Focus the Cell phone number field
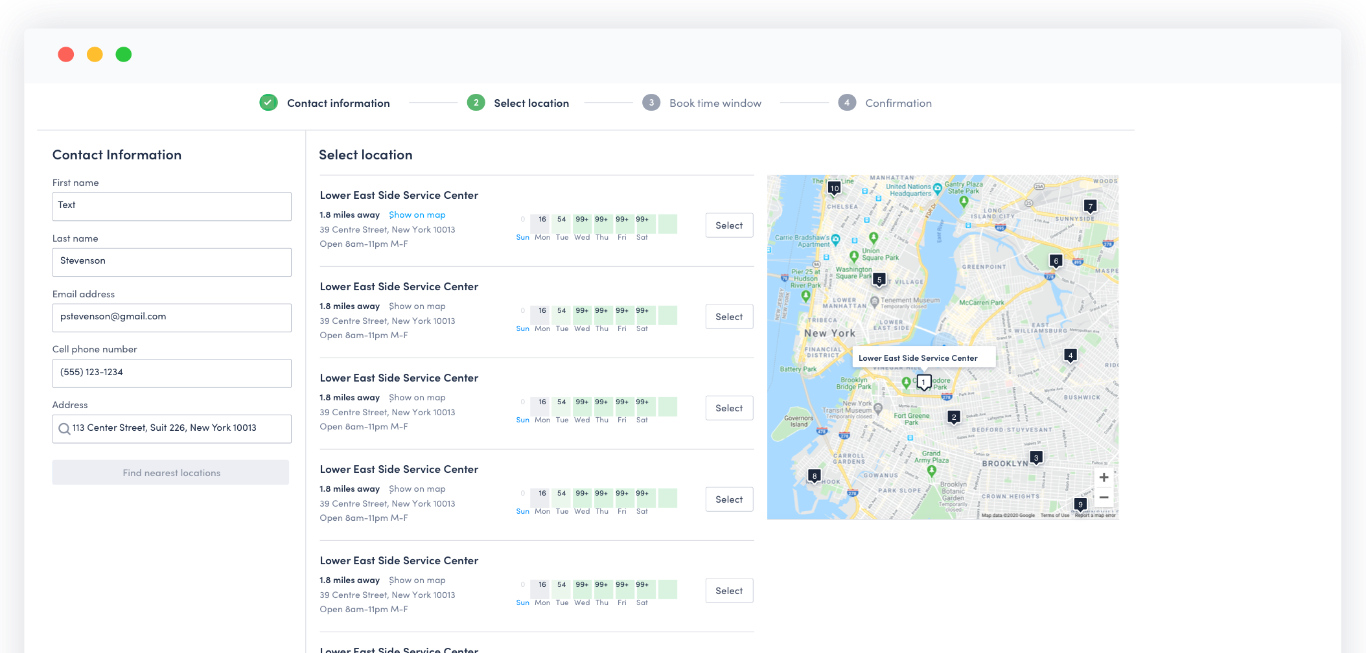 [172, 373]
